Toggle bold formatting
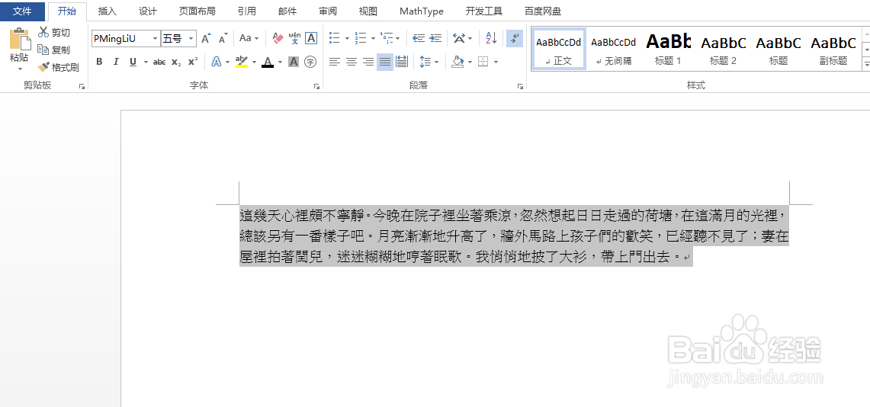870x407 pixels. 99,62
